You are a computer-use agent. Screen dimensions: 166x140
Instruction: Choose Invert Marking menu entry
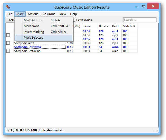[44, 32]
